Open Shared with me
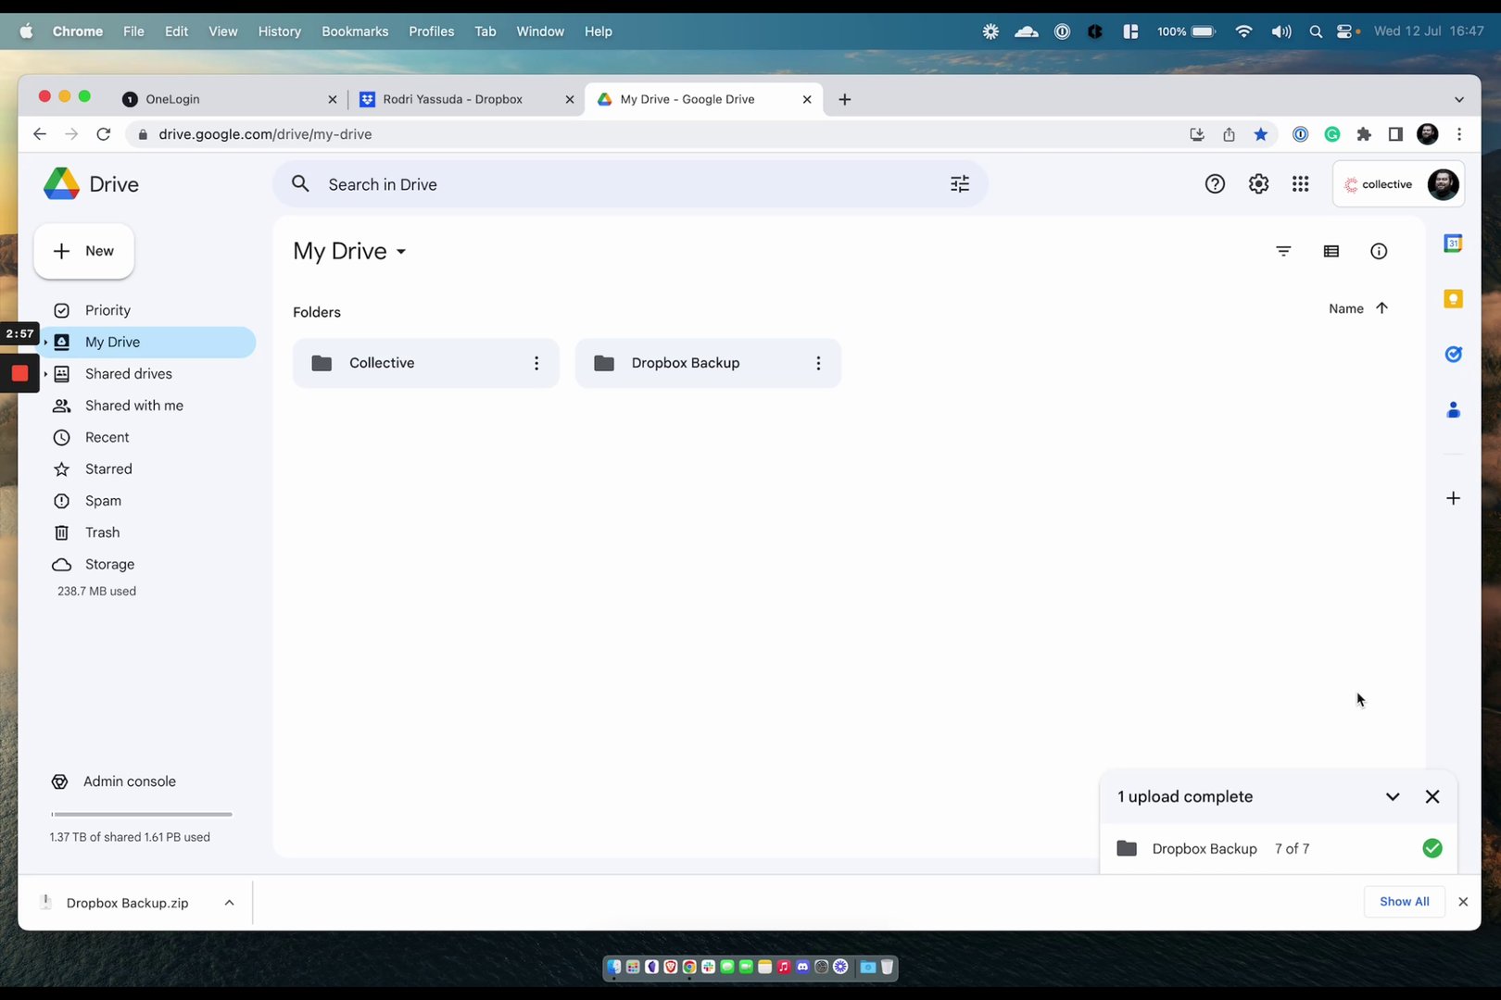The height and width of the screenshot is (1000, 1501). click(146, 406)
